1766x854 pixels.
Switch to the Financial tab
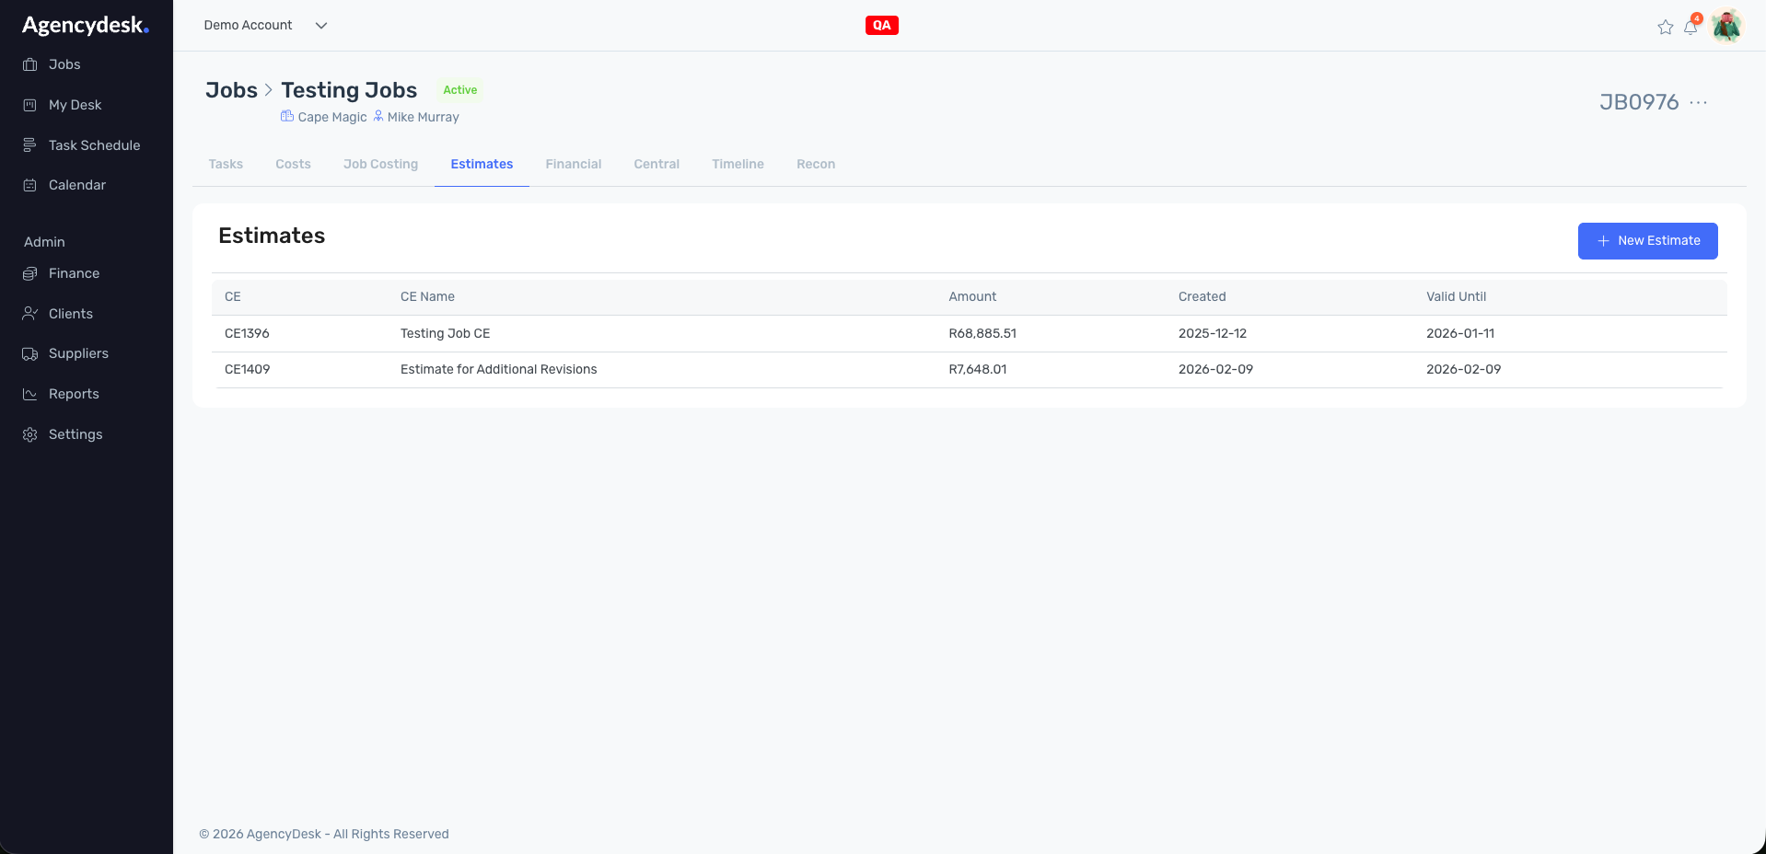click(573, 164)
